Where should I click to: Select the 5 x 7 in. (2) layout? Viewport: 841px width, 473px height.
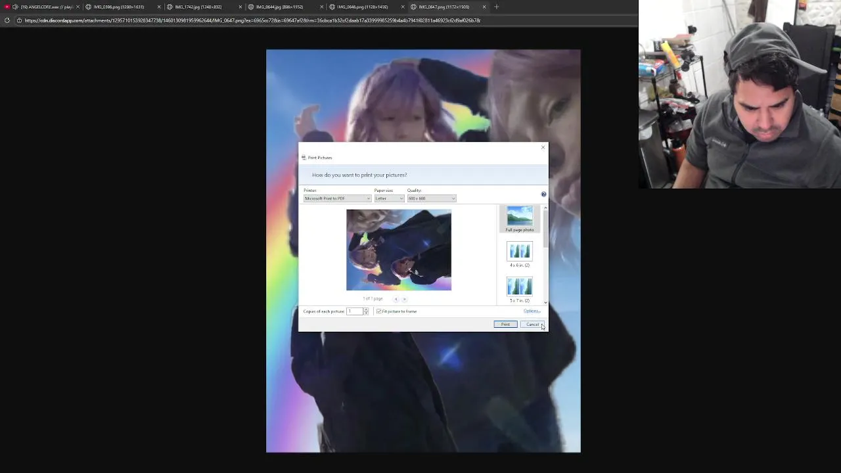point(520,290)
